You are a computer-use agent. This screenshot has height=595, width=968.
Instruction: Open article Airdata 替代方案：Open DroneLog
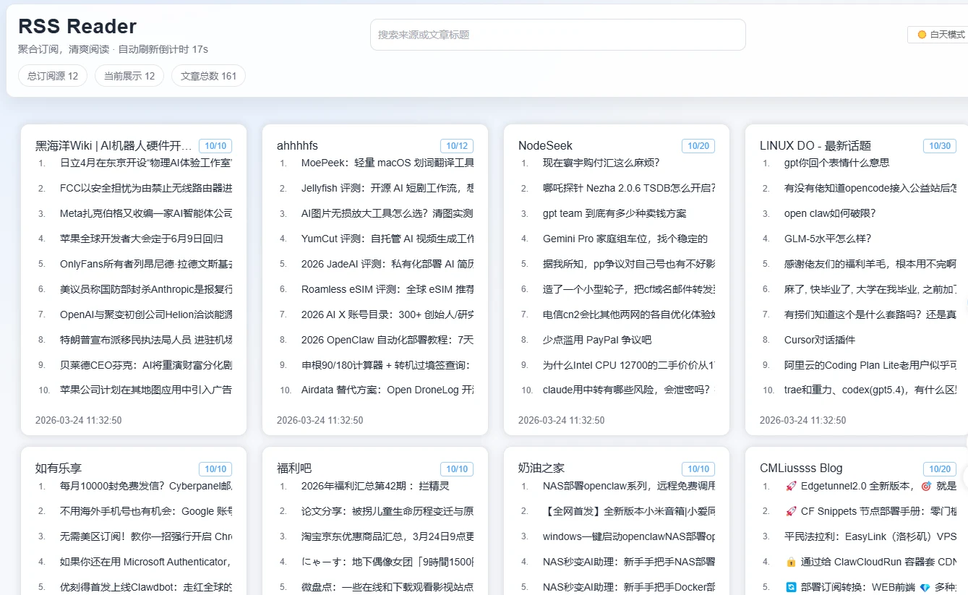coord(387,390)
